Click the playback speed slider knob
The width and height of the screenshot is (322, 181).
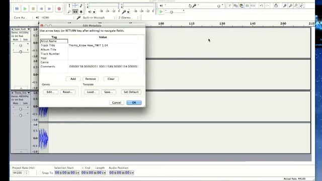pos(172,12)
